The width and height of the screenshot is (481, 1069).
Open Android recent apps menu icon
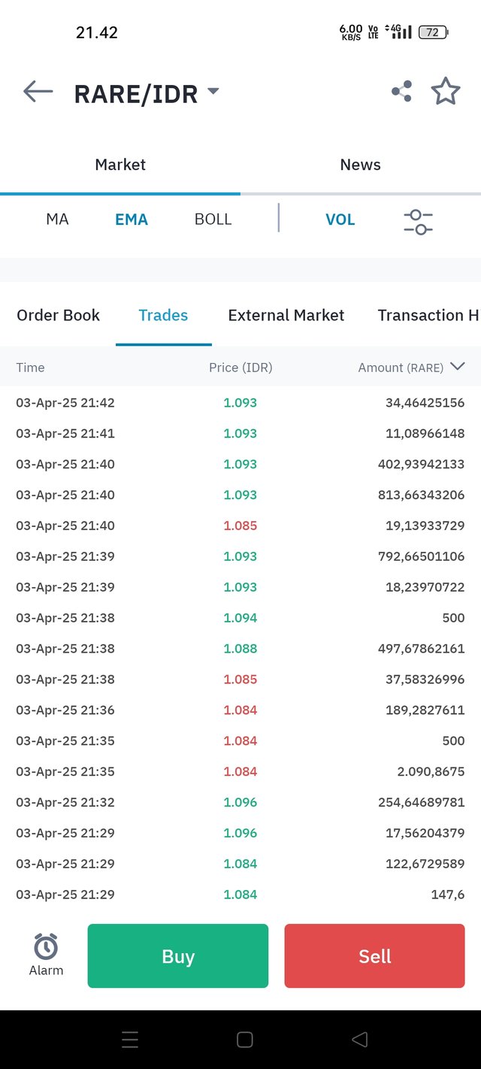(130, 1040)
